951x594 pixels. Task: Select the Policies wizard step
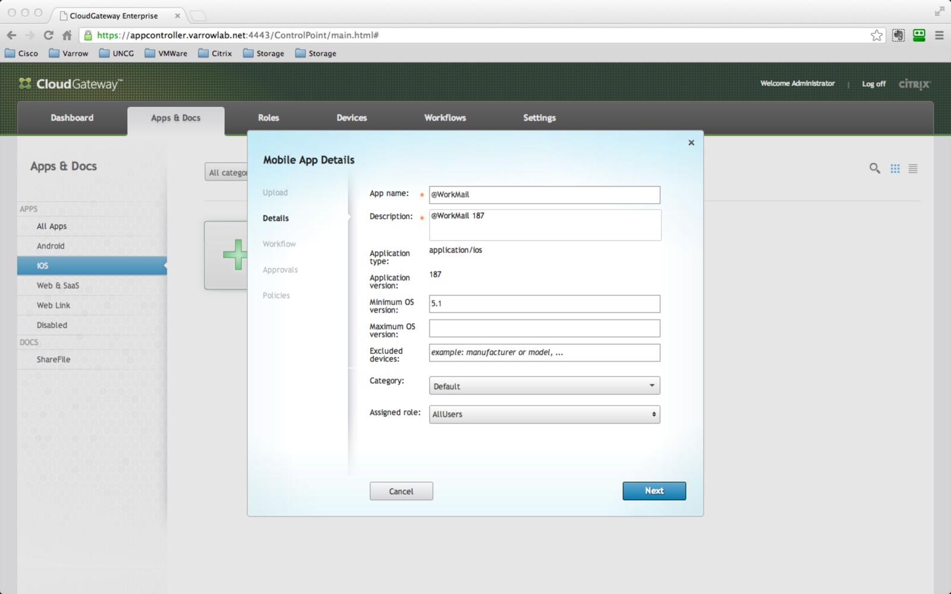(276, 295)
